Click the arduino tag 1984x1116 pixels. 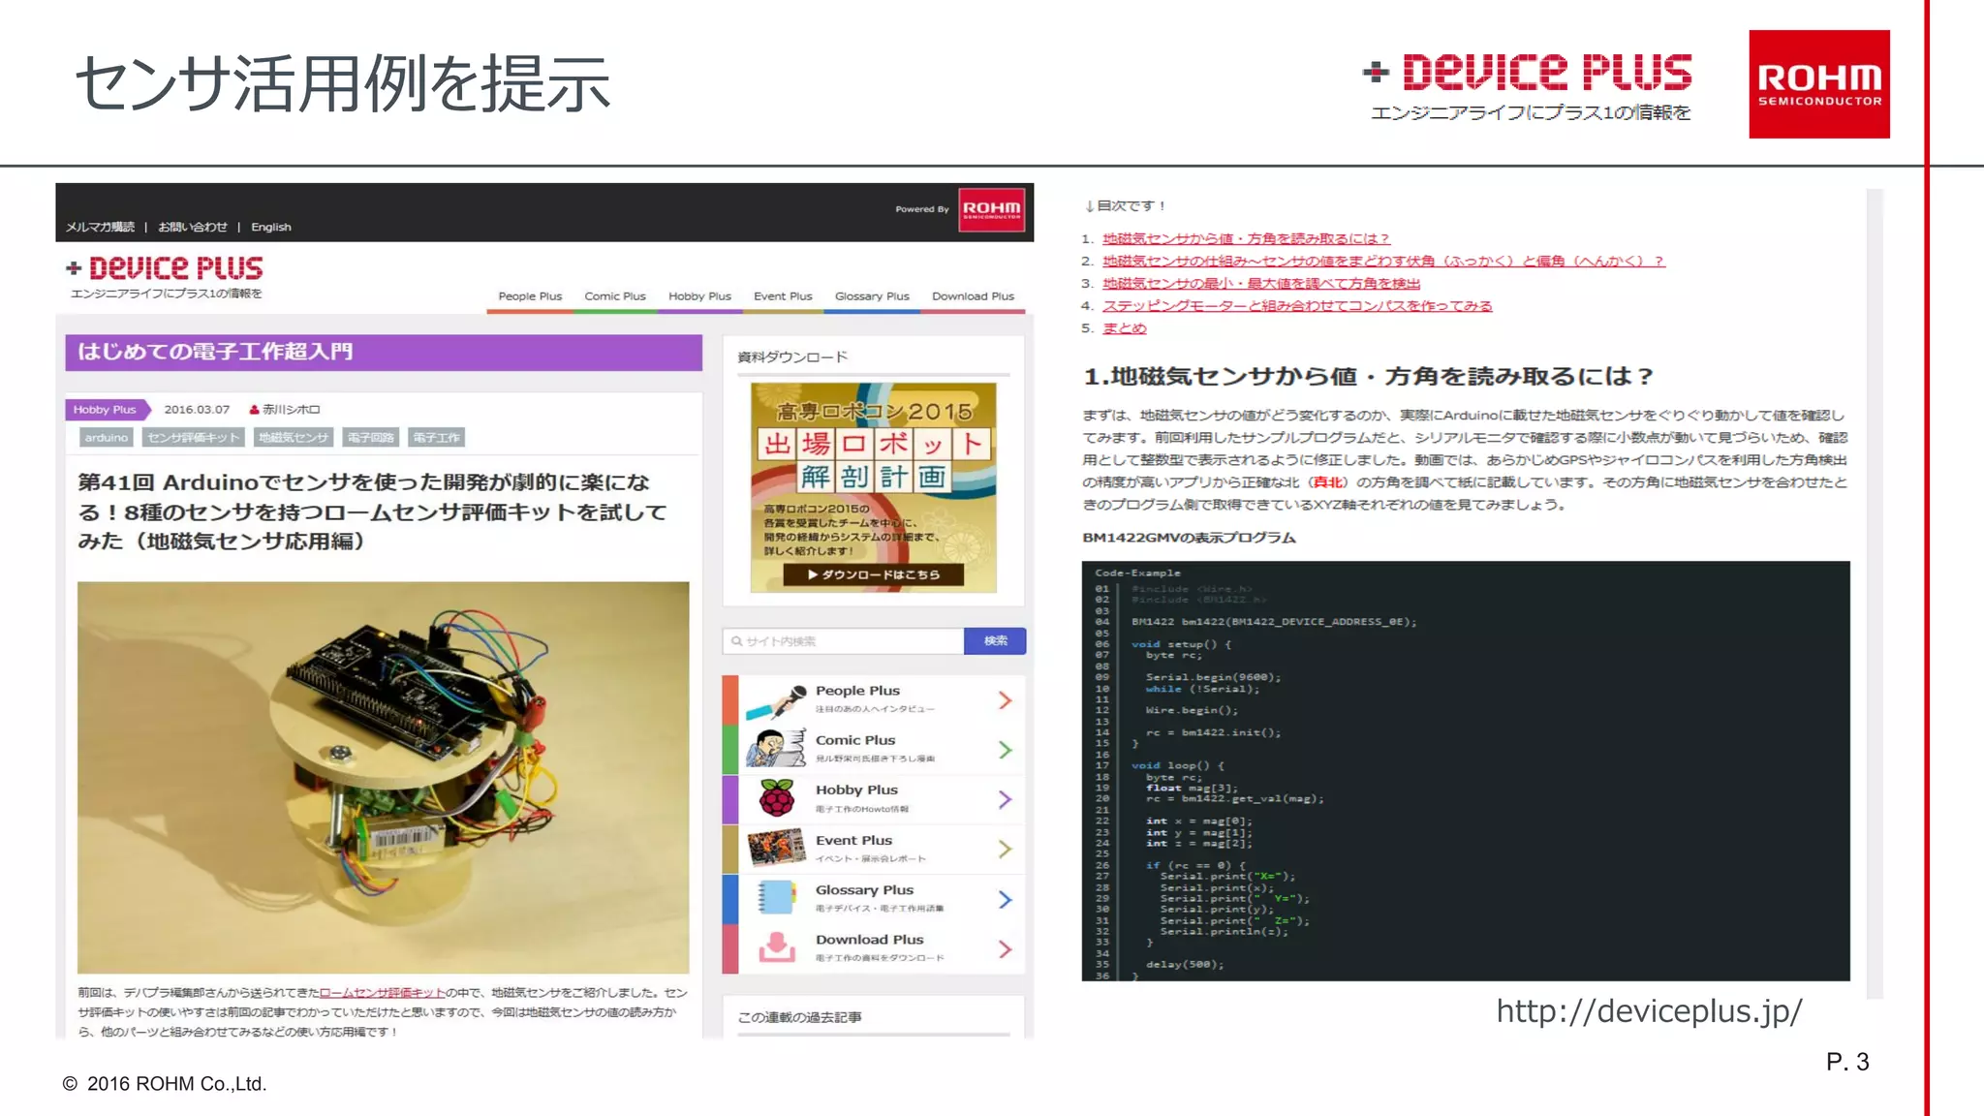tap(106, 438)
